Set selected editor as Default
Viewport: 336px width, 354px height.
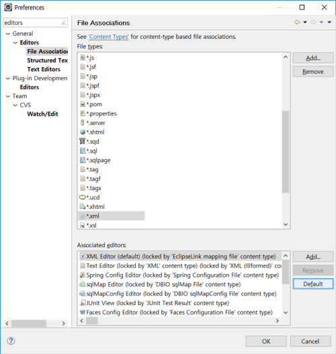point(313,283)
